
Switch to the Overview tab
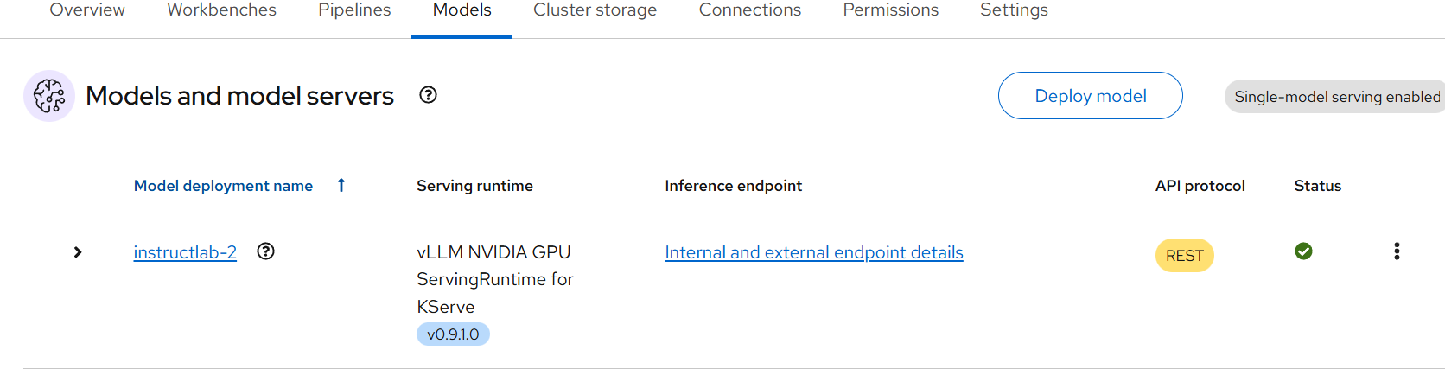click(87, 10)
